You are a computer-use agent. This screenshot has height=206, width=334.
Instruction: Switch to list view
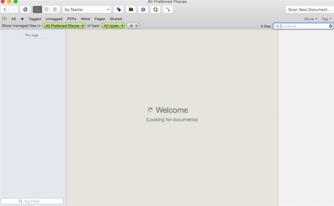point(46,10)
